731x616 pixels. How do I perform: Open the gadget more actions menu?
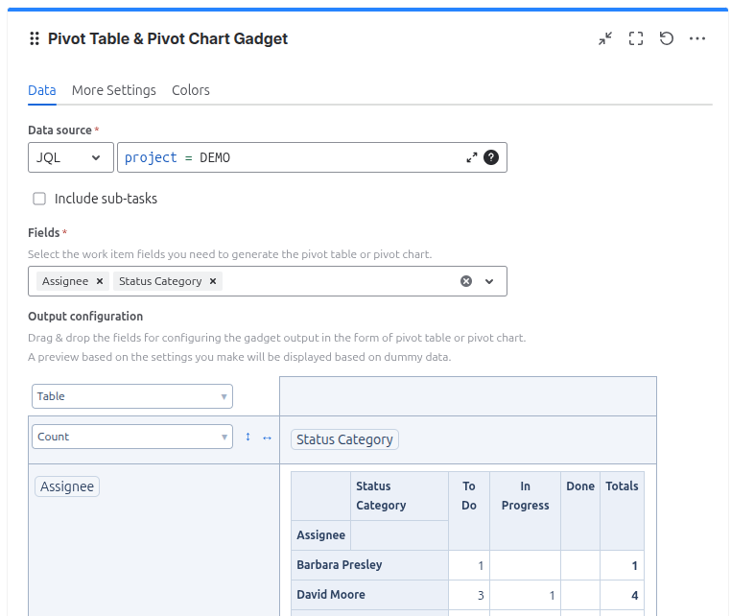(697, 38)
